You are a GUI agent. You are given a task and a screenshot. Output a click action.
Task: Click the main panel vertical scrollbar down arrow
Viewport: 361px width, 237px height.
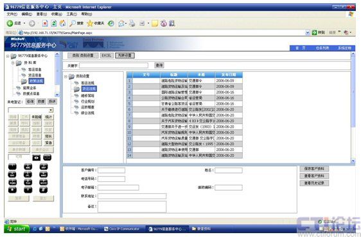[353, 161]
